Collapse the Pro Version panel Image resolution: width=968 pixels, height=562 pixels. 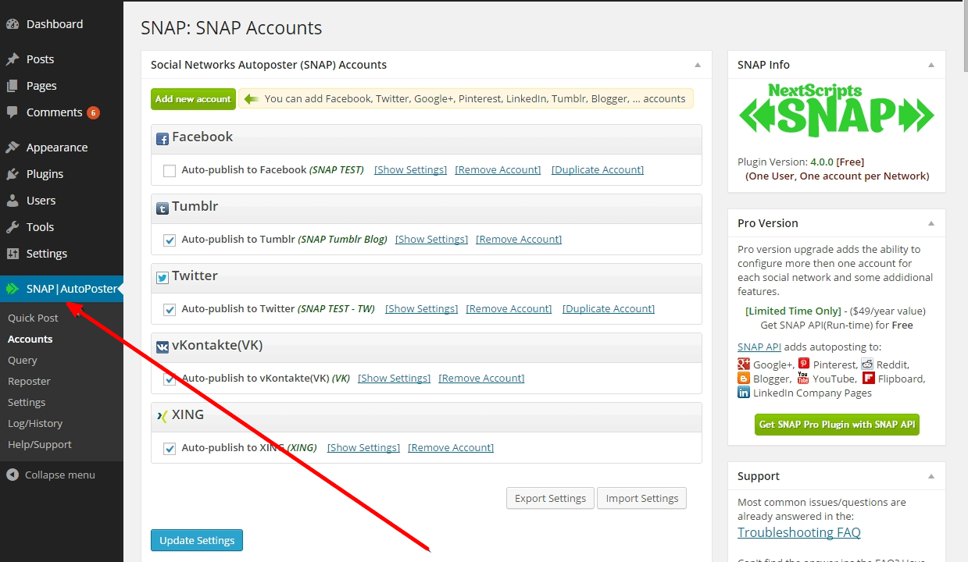pyautogui.click(x=931, y=223)
